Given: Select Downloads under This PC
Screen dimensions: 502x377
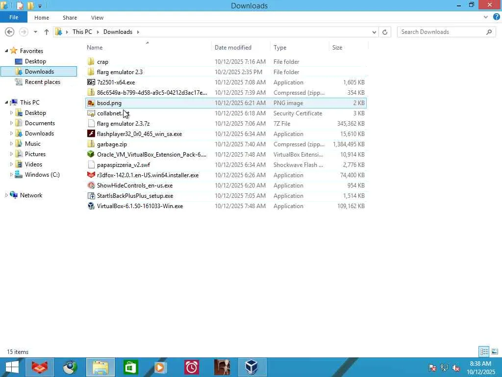Looking at the screenshot, I should tap(39, 134).
